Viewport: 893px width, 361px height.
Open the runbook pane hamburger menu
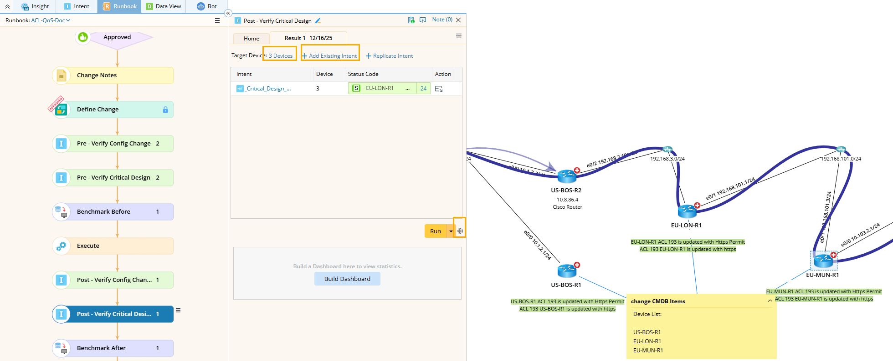coord(217,20)
